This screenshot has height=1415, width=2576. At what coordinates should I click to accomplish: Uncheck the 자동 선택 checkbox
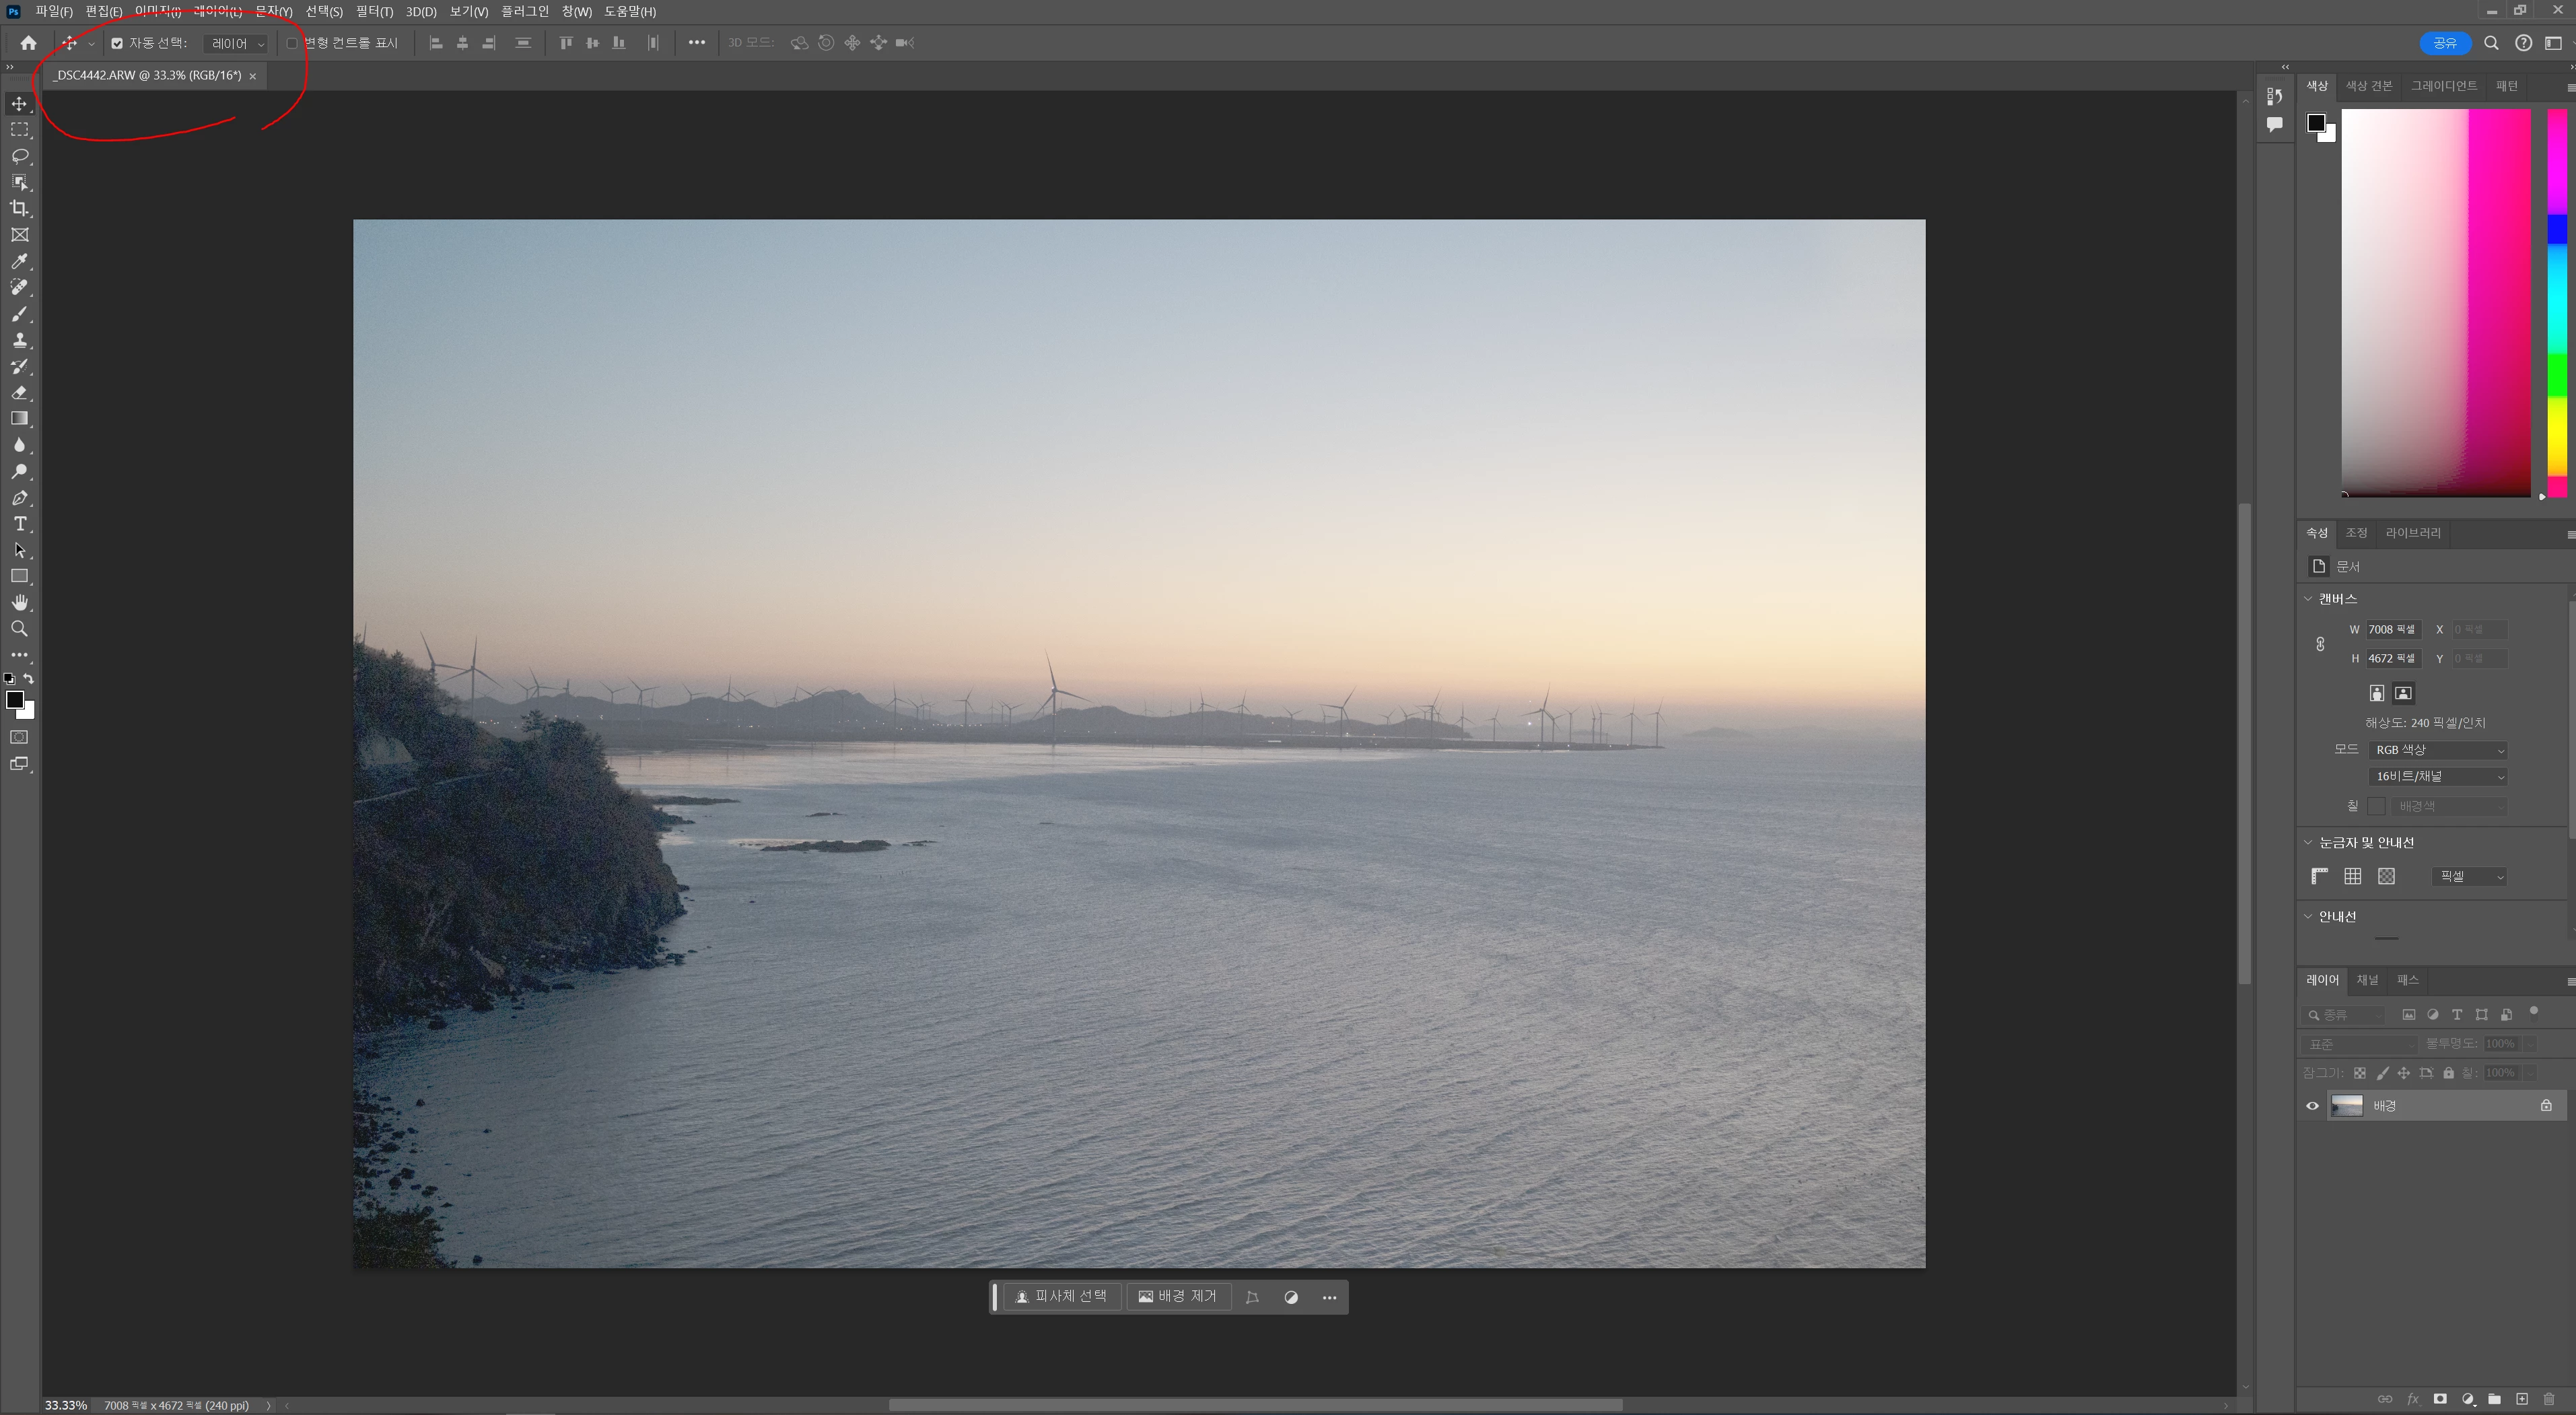coord(117,43)
